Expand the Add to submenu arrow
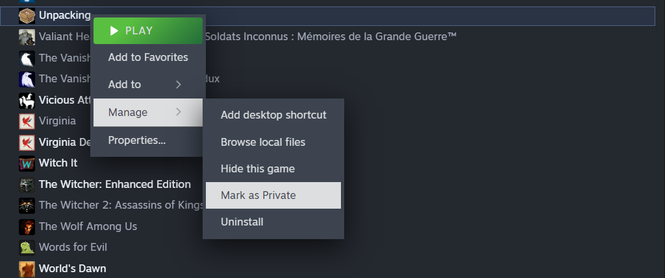This screenshot has width=665, height=278. tap(178, 85)
